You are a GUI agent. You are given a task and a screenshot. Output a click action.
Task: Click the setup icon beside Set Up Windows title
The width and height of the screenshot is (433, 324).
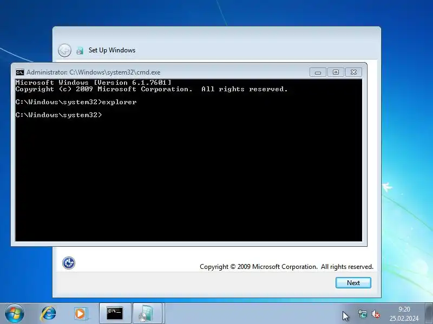(x=80, y=50)
